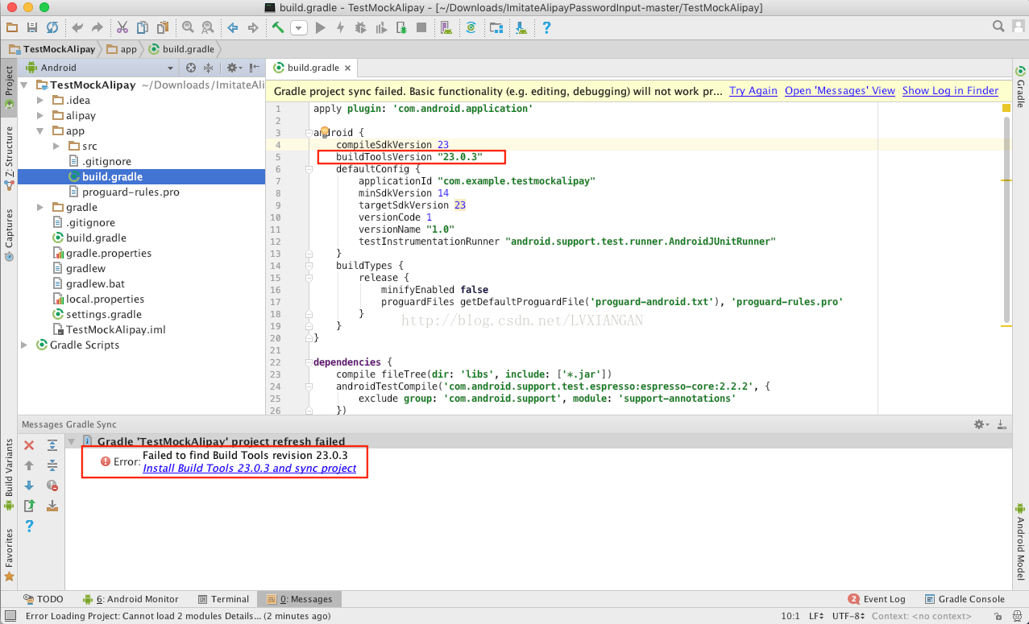The image size is (1029, 624).
Task: Click Show Log in Finder link
Action: (x=950, y=91)
